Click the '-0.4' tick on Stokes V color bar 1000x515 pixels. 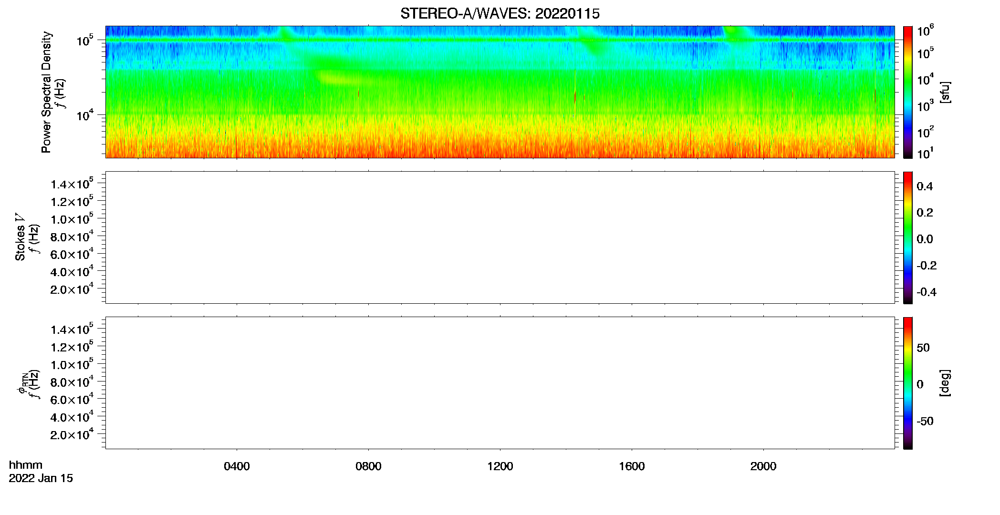click(x=926, y=292)
